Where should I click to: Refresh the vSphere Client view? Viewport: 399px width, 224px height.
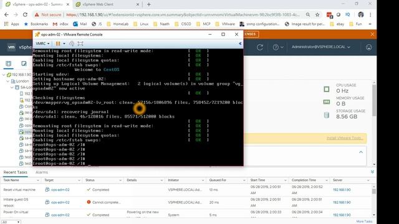point(260,47)
